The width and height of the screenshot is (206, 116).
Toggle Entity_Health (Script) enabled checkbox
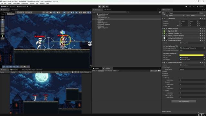166,38
